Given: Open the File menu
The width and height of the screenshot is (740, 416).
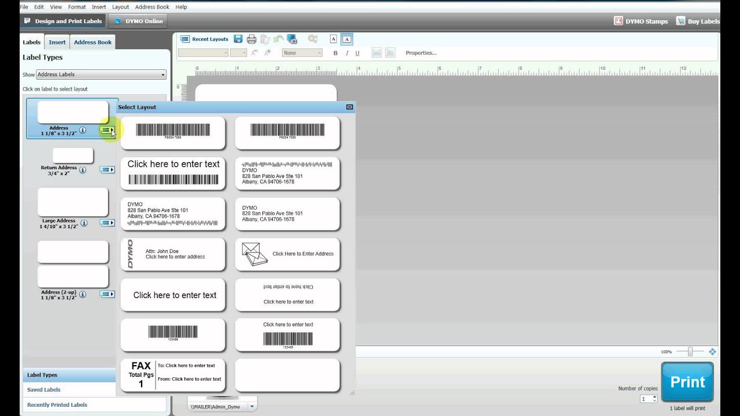Looking at the screenshot, I should (24, 7).
